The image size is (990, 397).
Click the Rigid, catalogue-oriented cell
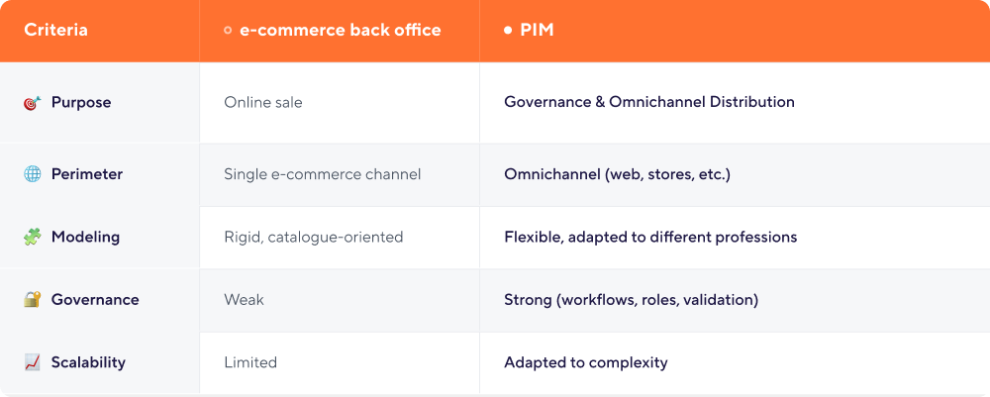point(314,238)
